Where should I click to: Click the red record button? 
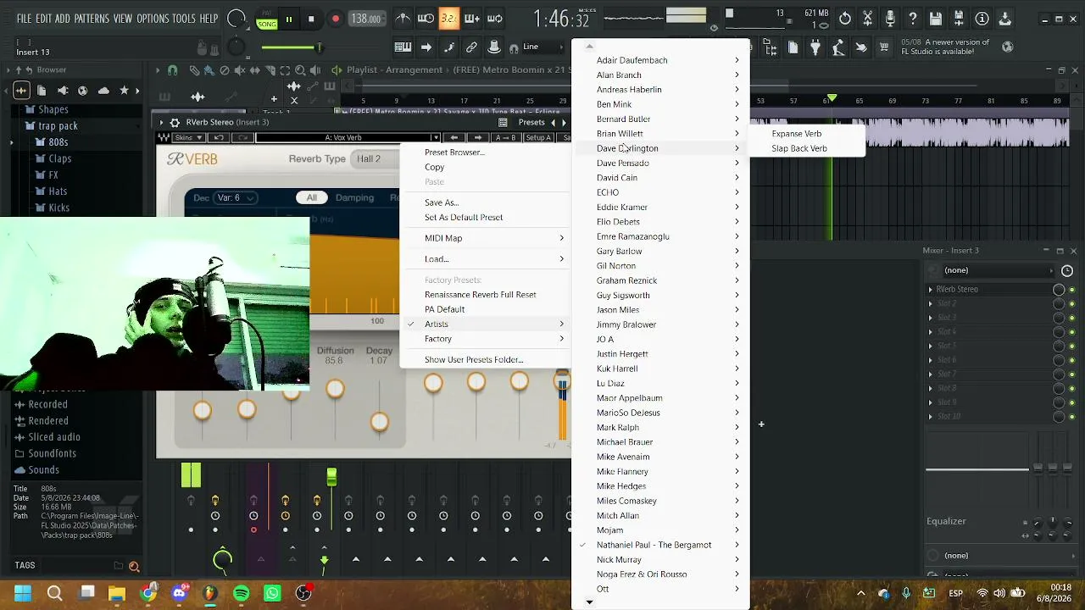coord(336,19)
